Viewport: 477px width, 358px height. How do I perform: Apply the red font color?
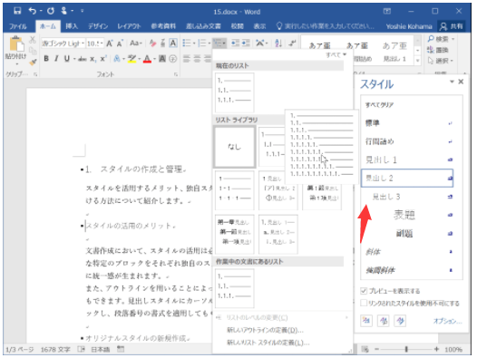coord(147,59)
